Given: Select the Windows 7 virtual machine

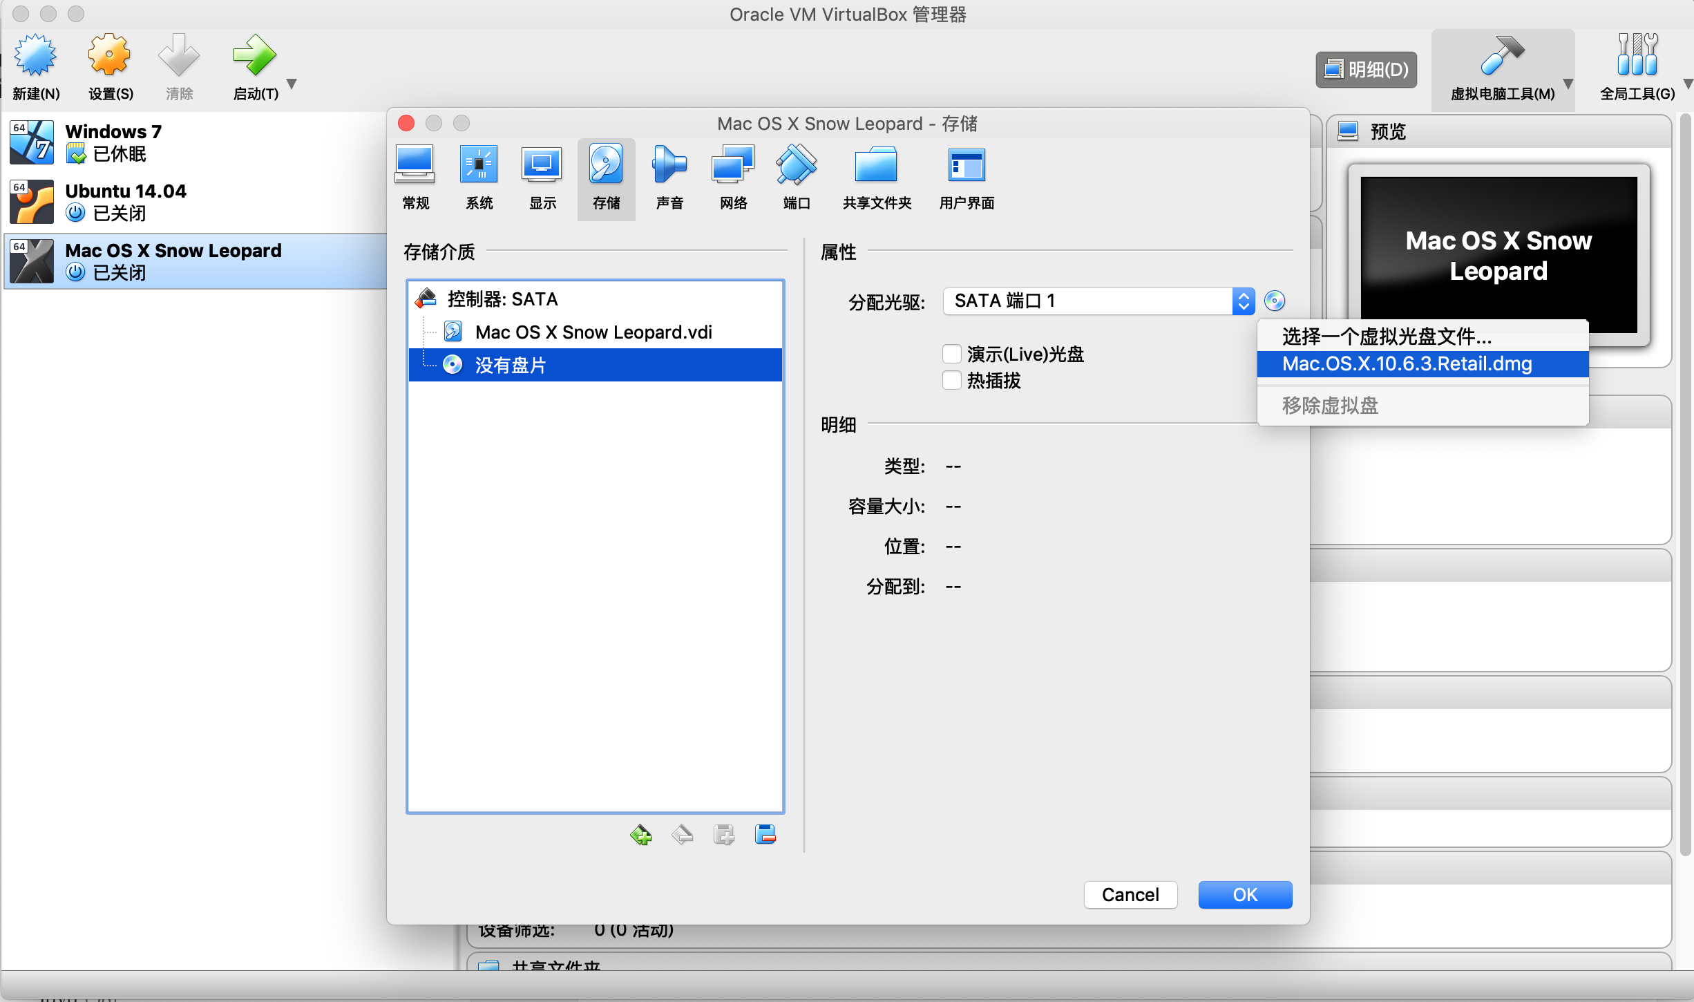Looking at the screenshot, I should click(x=195, y=142).
